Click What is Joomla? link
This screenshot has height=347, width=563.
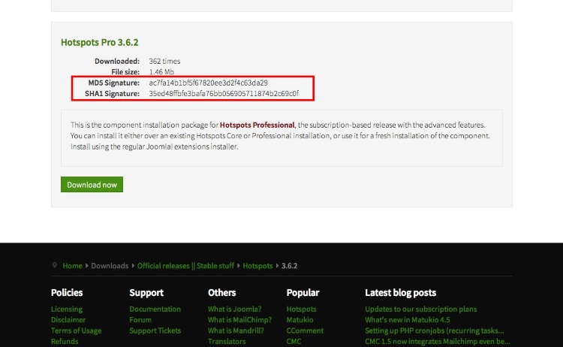(x=234, y=309)
